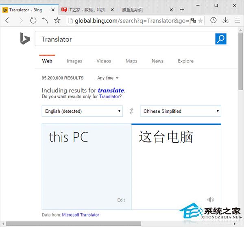Select the Web search category

click(47, 61)
